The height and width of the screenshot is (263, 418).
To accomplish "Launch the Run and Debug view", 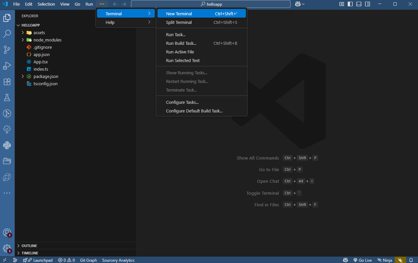I will (7, 66).
